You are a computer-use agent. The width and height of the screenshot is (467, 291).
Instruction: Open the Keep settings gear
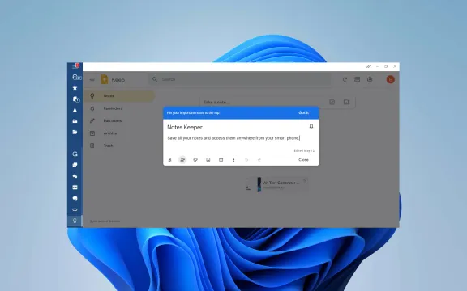(370, 79)
